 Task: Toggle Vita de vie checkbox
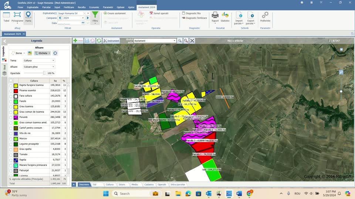[x=11, y=133]
